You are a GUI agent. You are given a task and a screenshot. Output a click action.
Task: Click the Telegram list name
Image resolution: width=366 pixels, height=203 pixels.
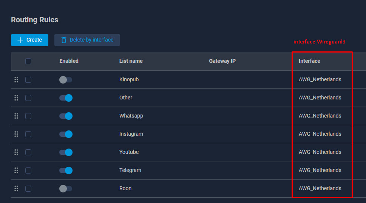click(x=130, y=170)
